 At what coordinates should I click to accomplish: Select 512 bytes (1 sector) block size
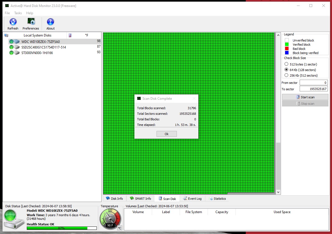point(286,64)
